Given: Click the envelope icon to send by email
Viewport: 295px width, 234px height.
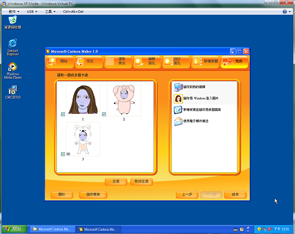Looking at the screenshot, I should coord(178,121).
